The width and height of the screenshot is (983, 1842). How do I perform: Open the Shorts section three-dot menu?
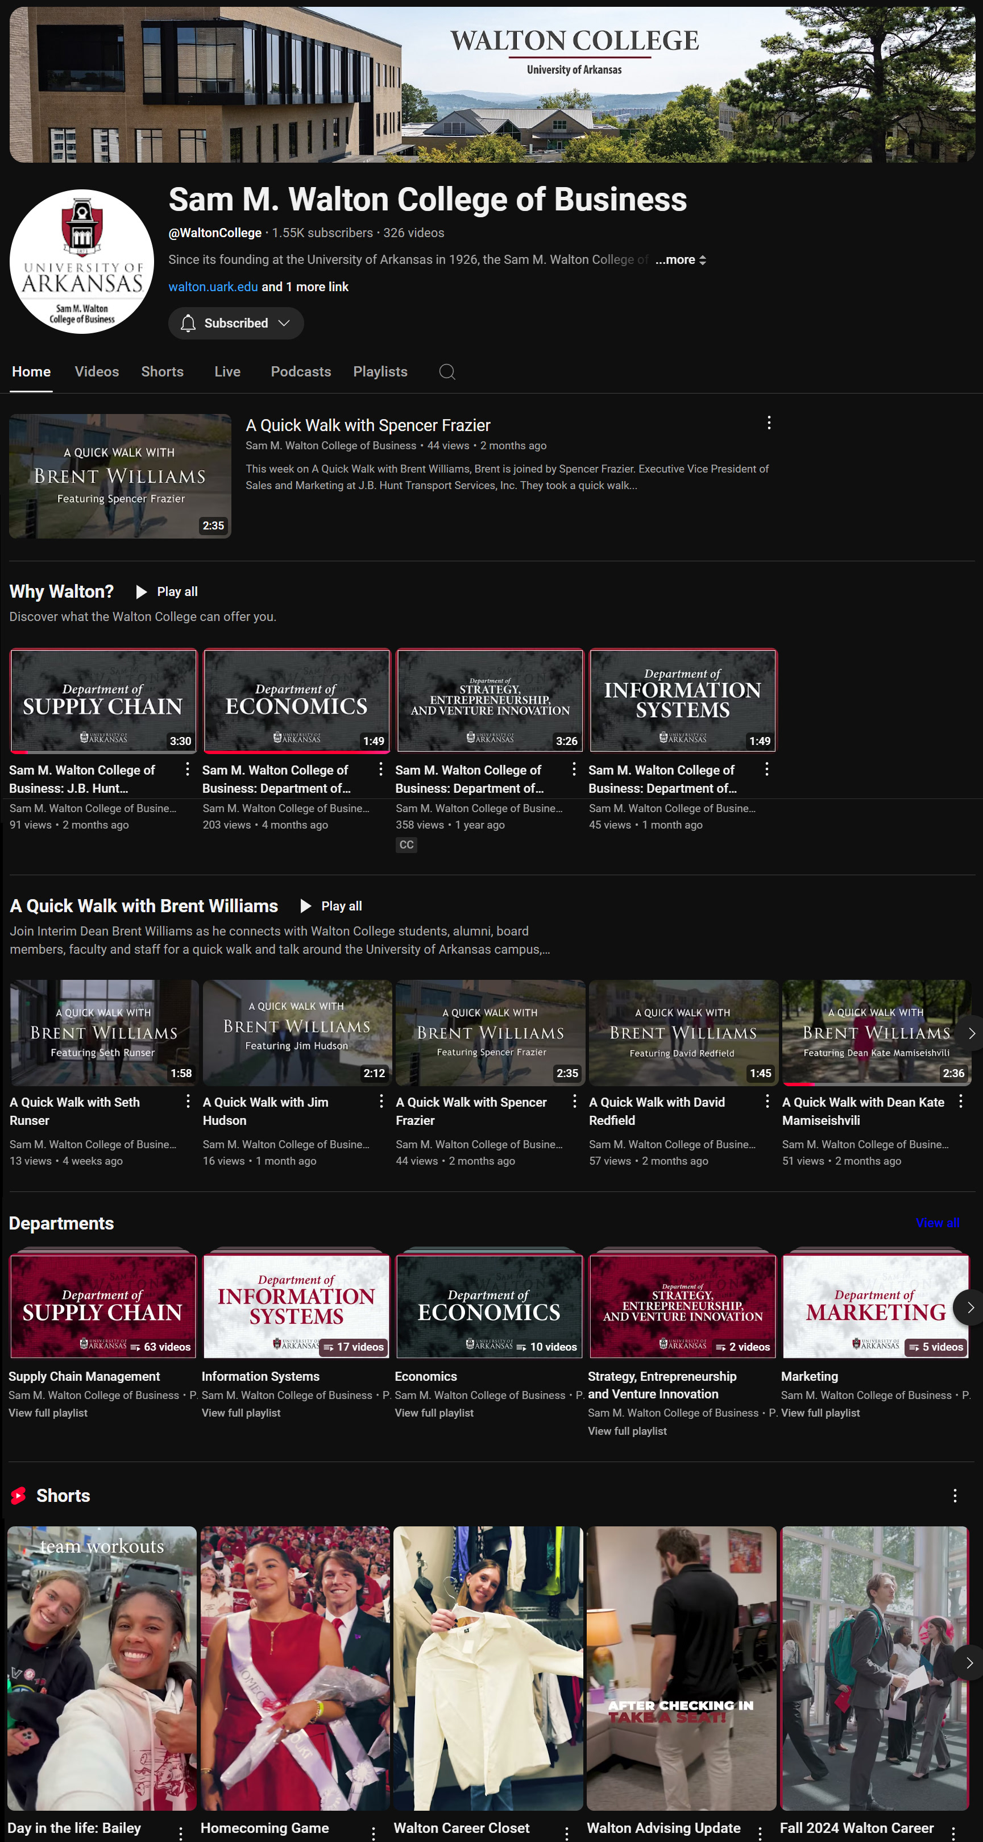955,1496
